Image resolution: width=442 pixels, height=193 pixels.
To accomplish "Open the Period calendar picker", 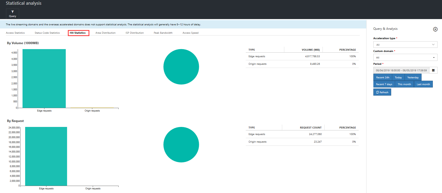I will tap(433, 70).
